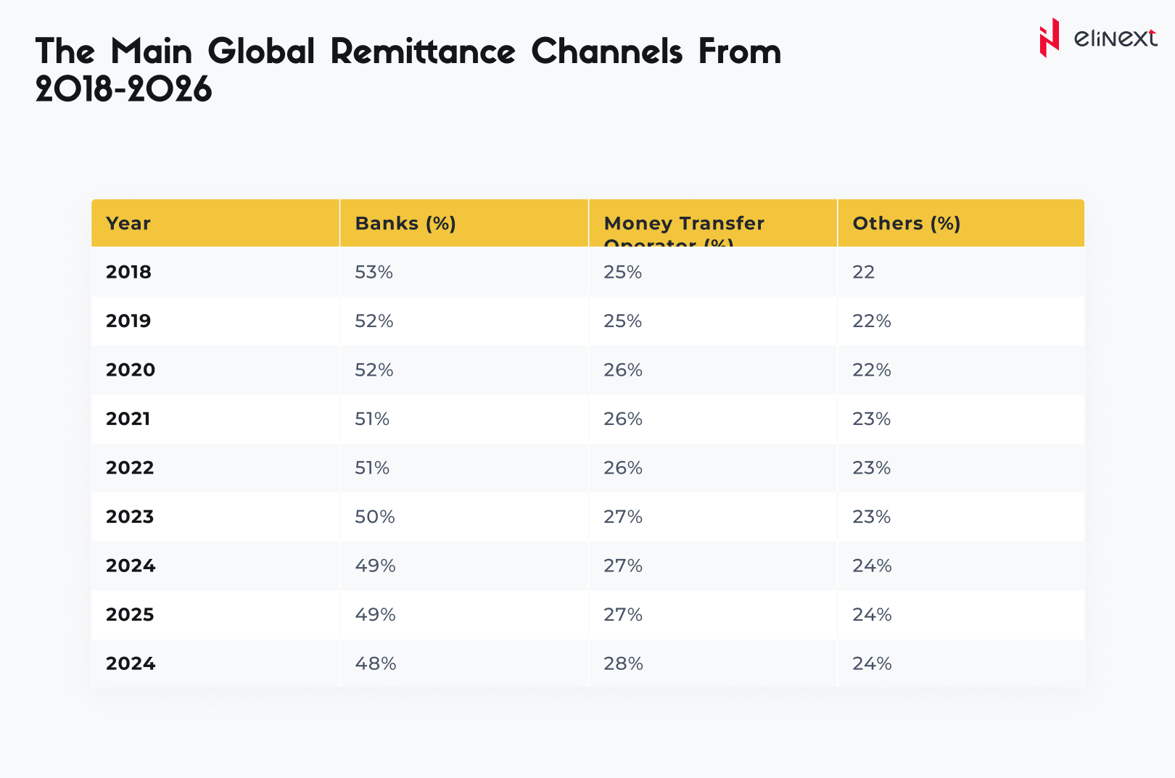Select the Others (%) column header
Image resolution: width=1175 pixels, height=778 pixels.
click(906, 223)
